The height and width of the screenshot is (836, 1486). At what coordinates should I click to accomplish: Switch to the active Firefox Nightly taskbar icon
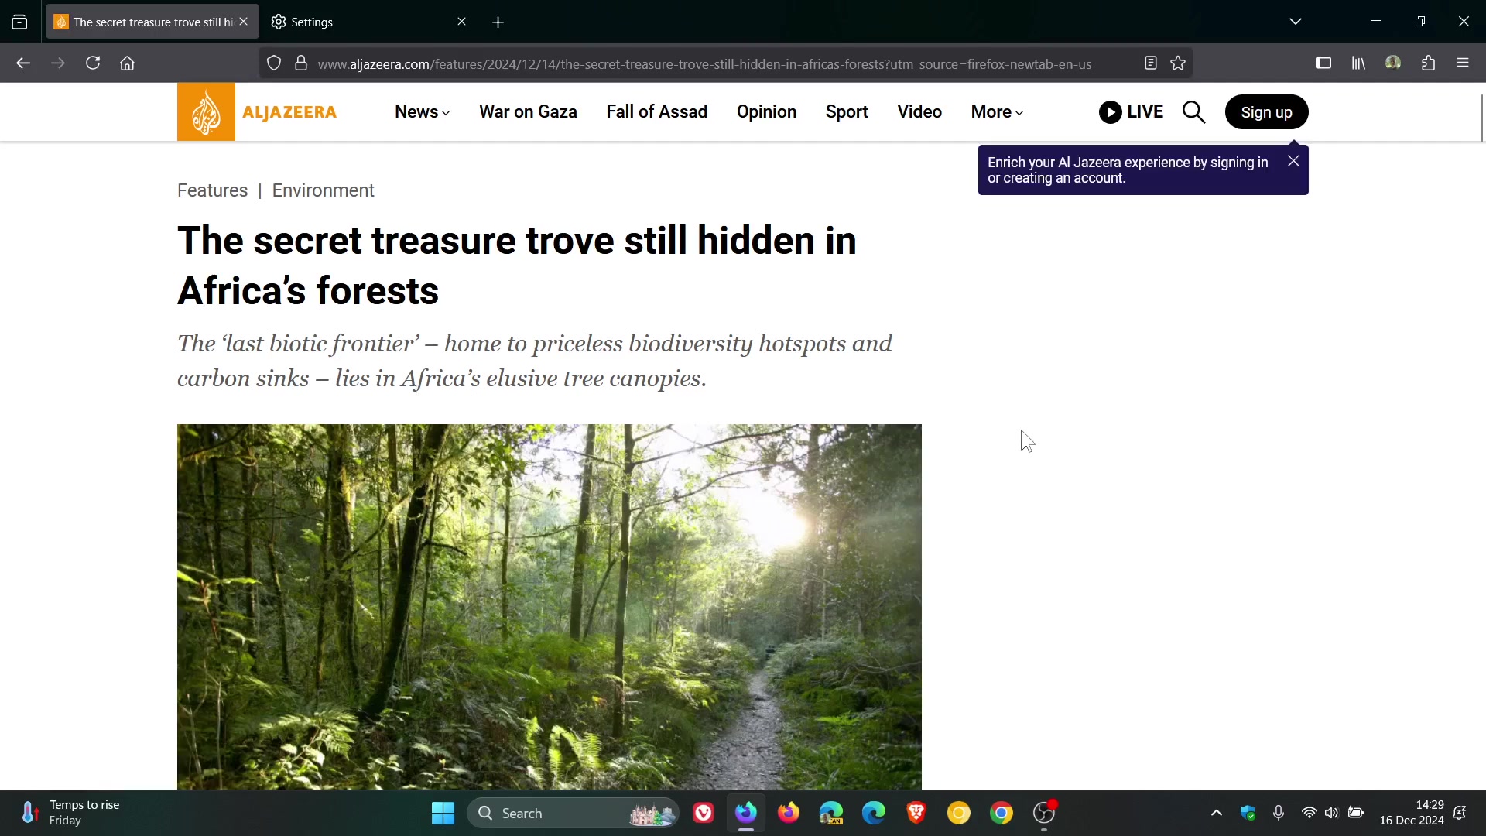(746, 813)
